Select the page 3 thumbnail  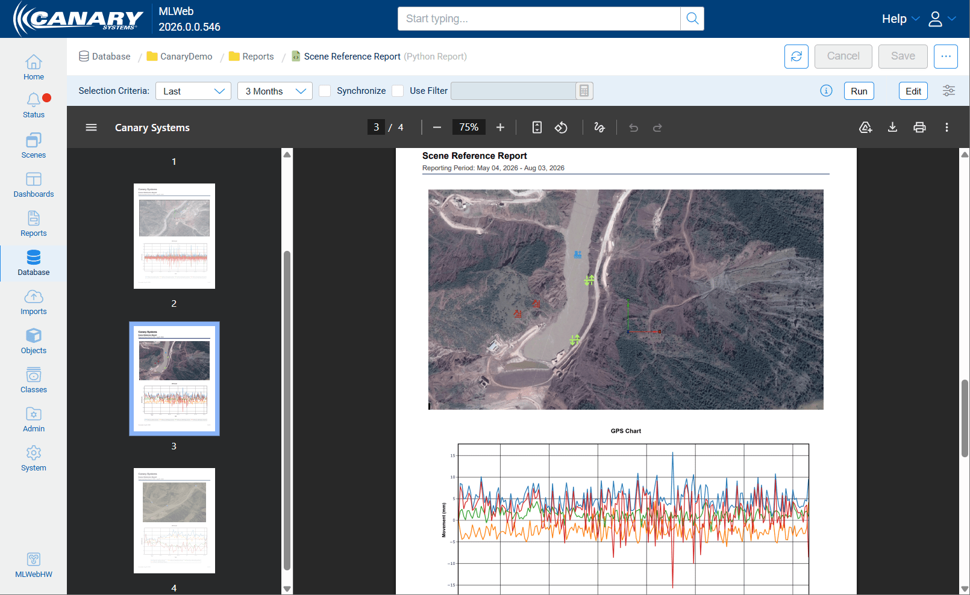click(174, 378)
